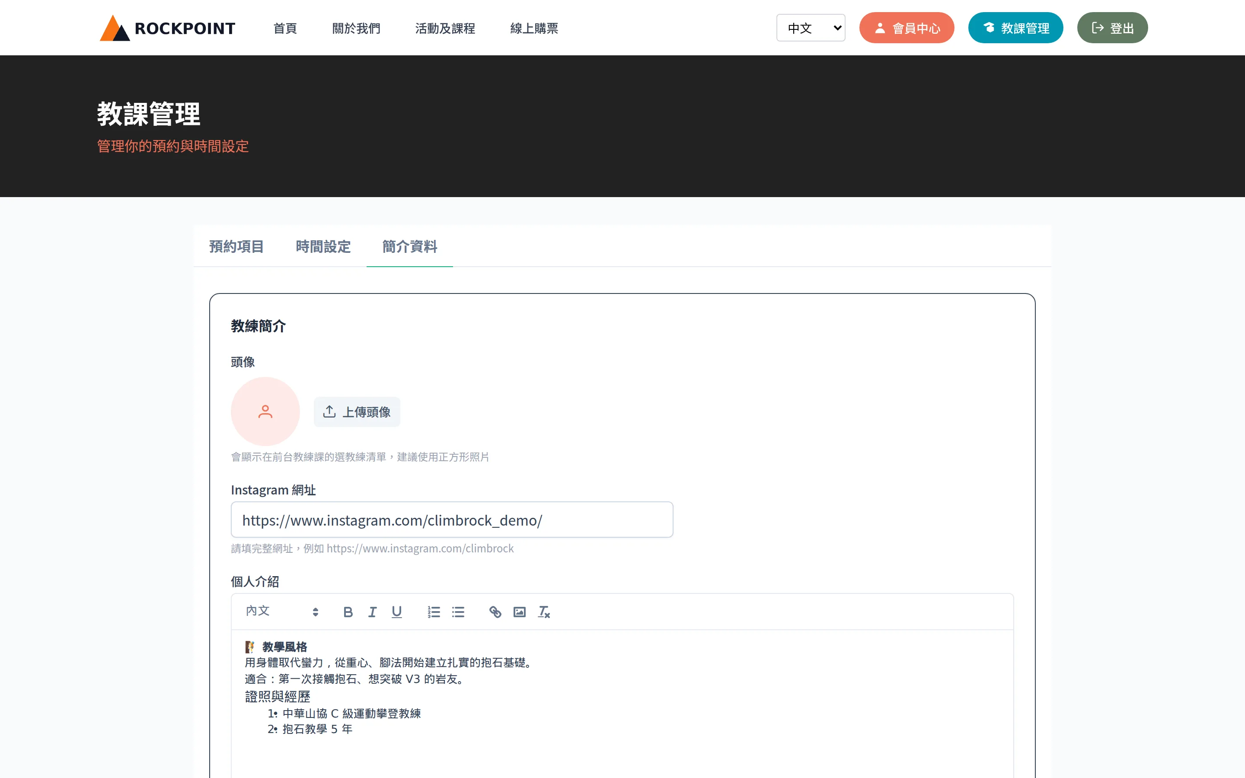Toggle bold formatting in the editor

click(x=348, y=612)
